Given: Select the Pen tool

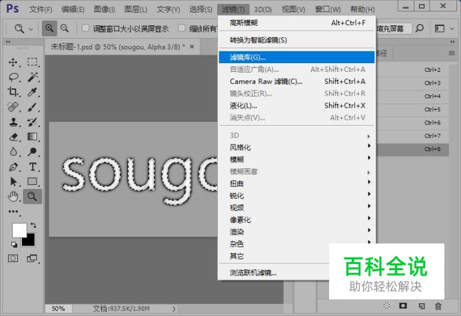Looking at the screenshot, I should (13, 167).
